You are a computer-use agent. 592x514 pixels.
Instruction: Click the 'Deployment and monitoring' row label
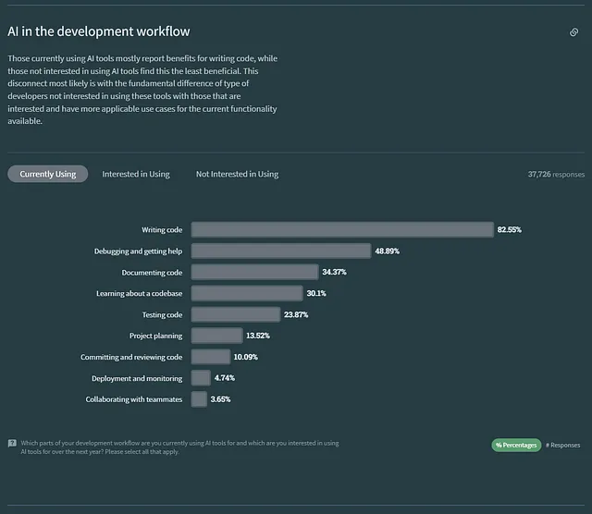[x=137, y=378]
